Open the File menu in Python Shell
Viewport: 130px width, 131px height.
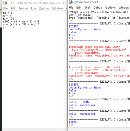pyautogui.click(x=71, y=8)
